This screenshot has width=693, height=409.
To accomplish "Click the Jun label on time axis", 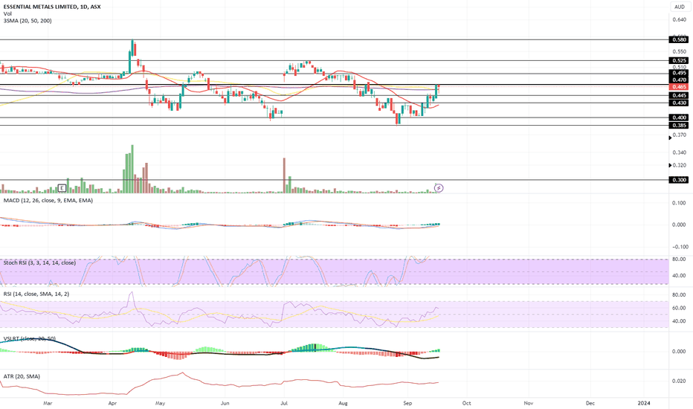I will click(x=225, y=403).
